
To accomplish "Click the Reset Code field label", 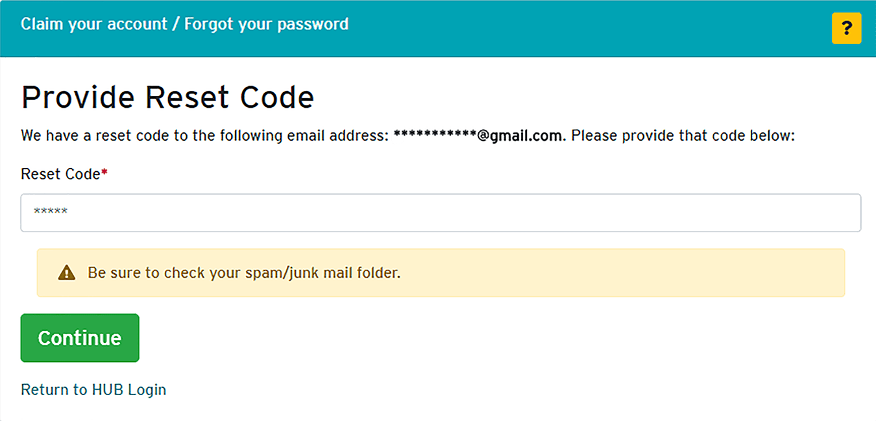I will coord(60,174).
